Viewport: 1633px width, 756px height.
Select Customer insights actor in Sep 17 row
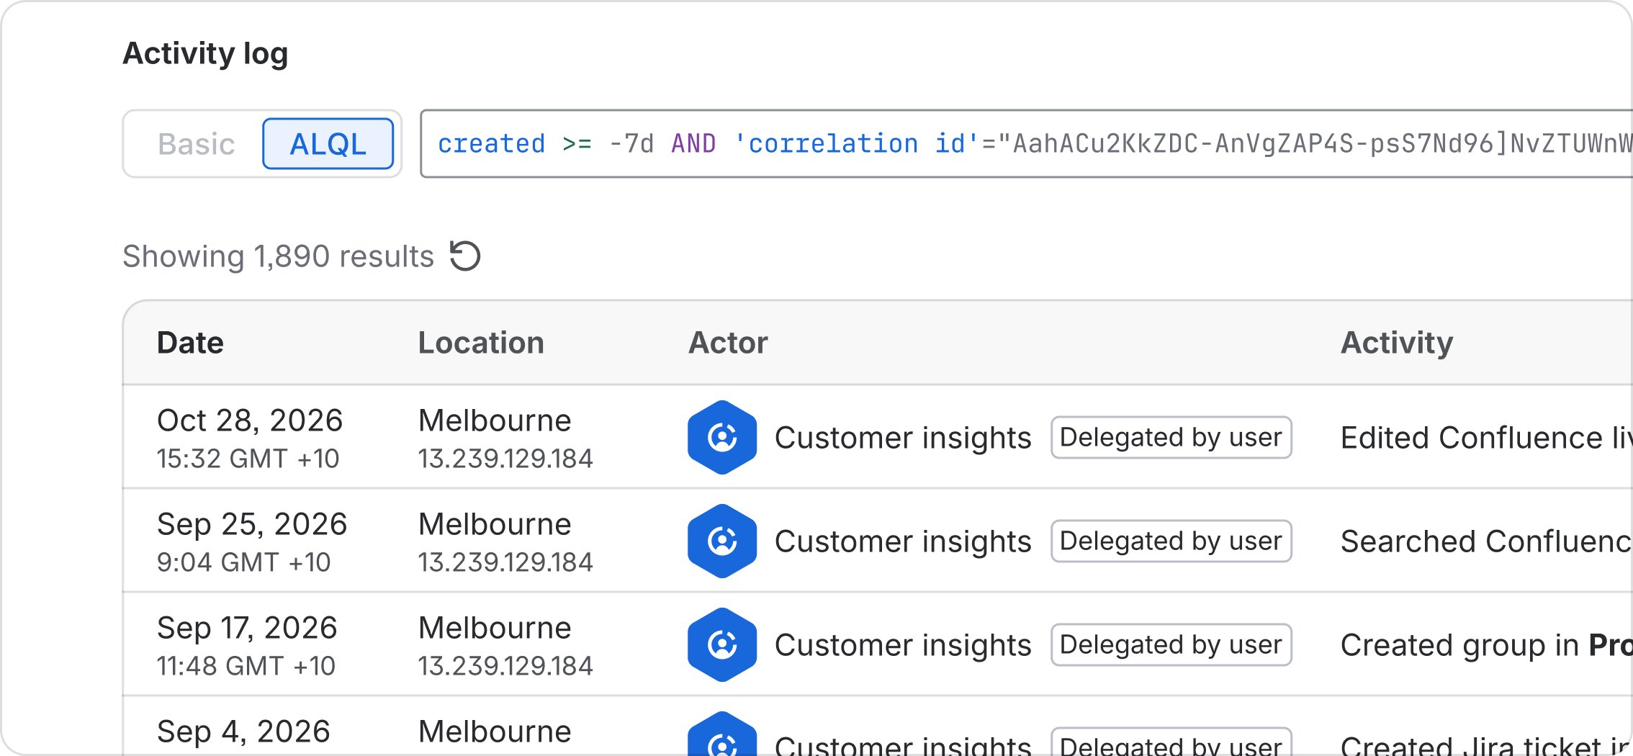[903, 645]
